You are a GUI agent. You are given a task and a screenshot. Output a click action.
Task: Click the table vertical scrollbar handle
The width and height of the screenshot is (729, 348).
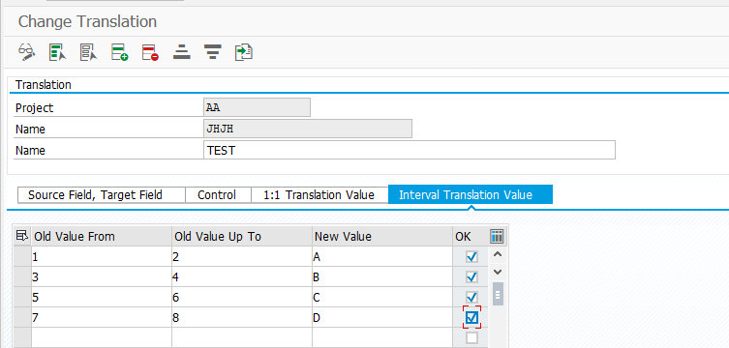click(498, 294)
